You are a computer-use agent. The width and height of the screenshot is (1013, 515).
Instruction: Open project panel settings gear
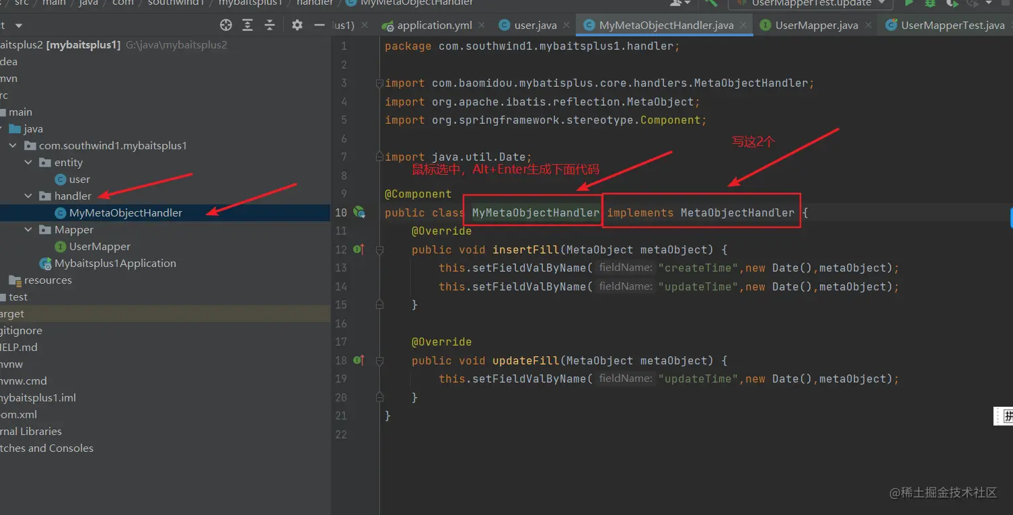click(297, 26)
